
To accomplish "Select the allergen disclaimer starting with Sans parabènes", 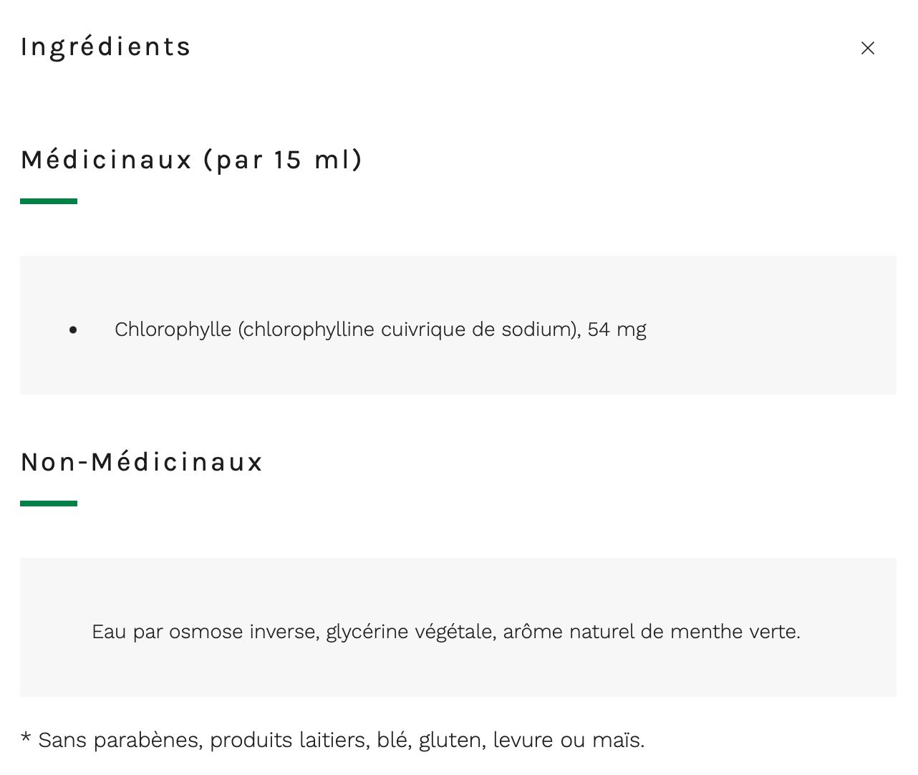I will (x=333, y=739).
